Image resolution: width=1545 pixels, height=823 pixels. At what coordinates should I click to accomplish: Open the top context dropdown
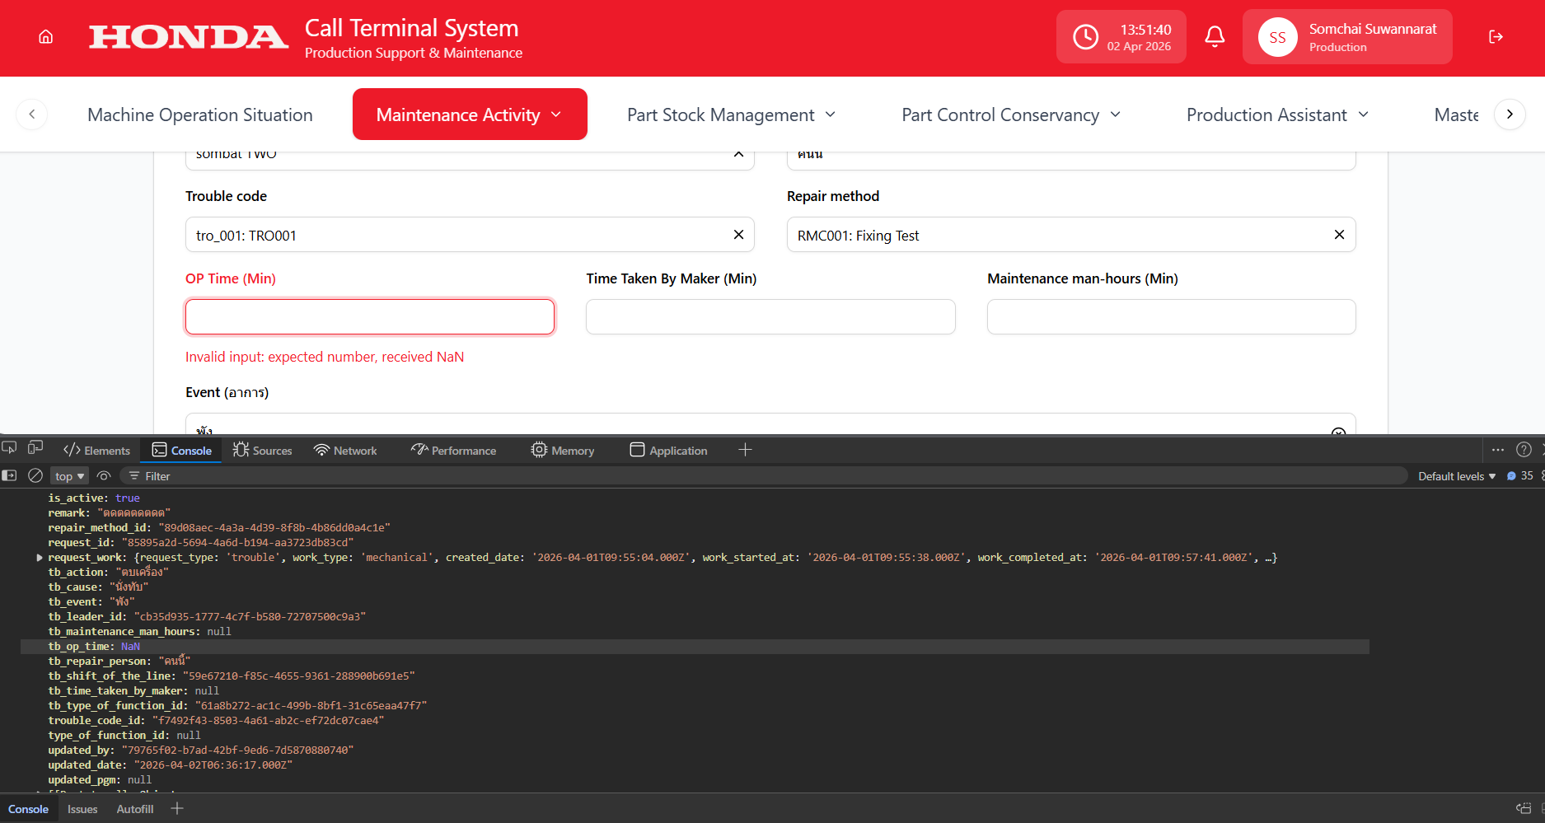(x=69, y=476)
